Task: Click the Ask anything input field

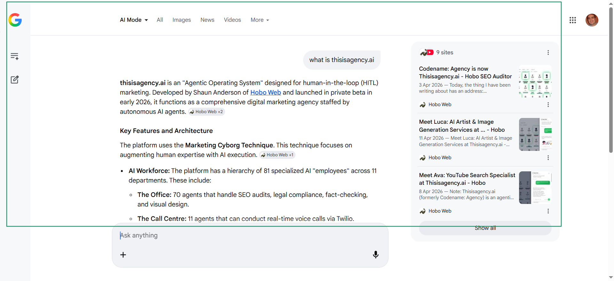Action: pos(243,236)
